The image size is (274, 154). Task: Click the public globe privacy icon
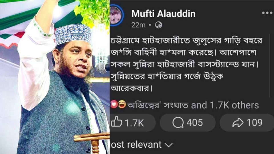tap(158, 25)
